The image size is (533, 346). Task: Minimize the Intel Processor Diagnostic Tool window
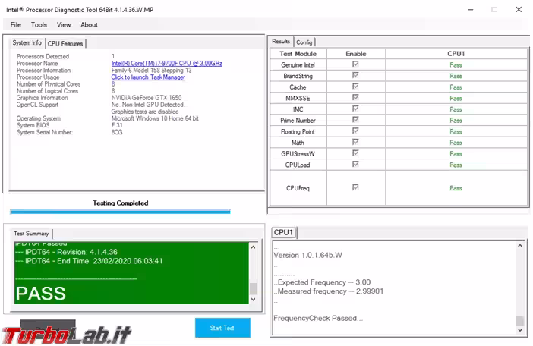pos(471,10)
